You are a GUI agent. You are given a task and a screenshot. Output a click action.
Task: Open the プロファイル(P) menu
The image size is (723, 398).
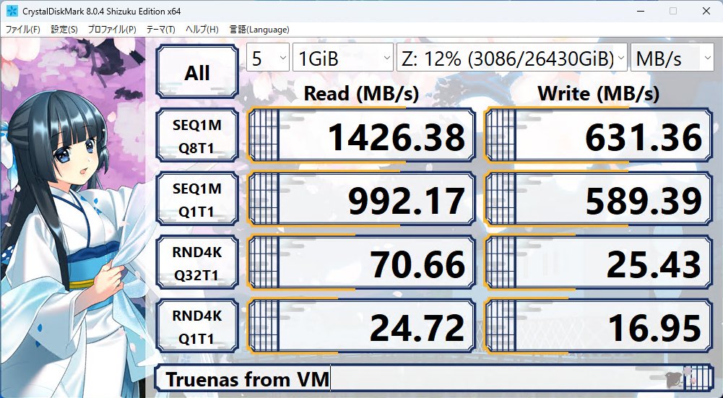click(x=112, y=30)
